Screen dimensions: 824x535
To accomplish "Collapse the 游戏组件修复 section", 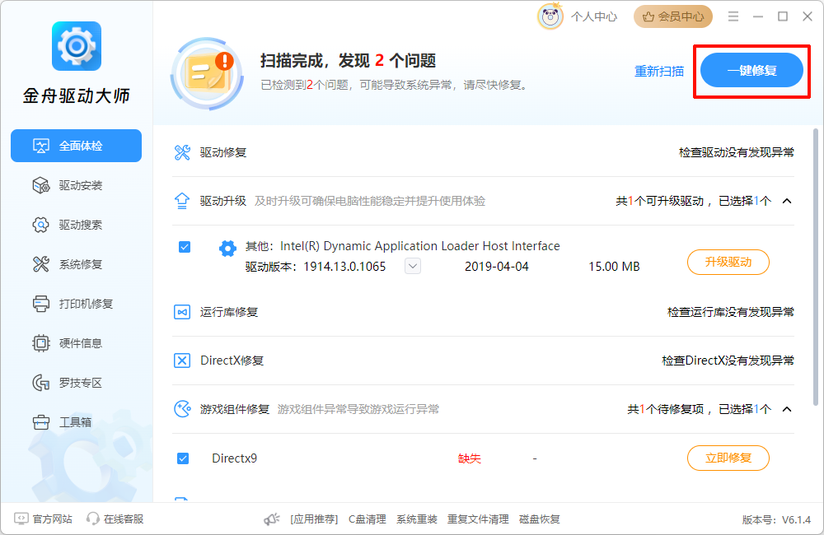I will tap(785, 408).
